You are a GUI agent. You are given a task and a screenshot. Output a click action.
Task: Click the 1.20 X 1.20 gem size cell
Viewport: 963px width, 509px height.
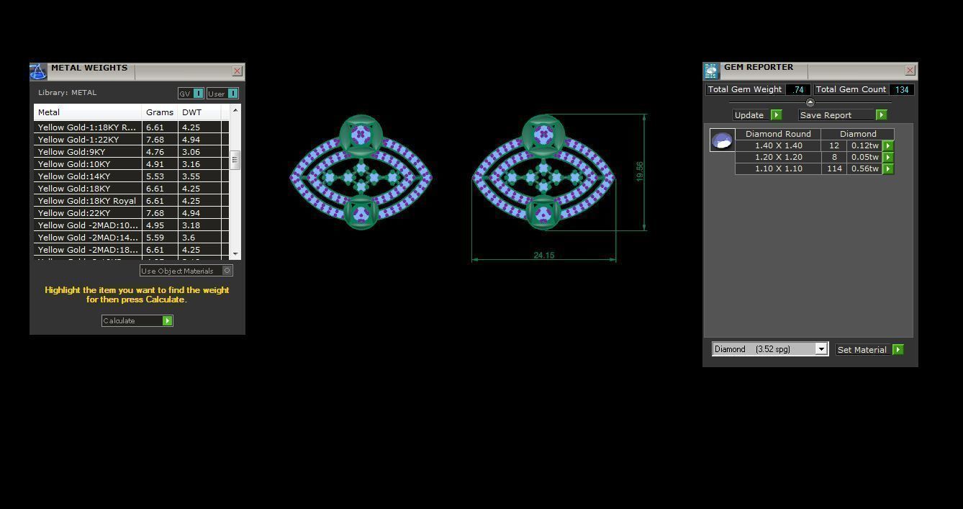[778, 157]
